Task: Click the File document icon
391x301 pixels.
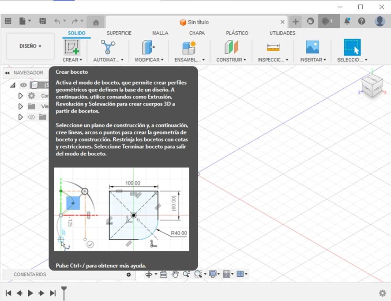Action: click(x=23, y=21)
